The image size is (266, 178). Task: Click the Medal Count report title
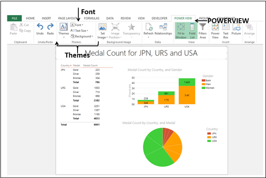[141, 55]
